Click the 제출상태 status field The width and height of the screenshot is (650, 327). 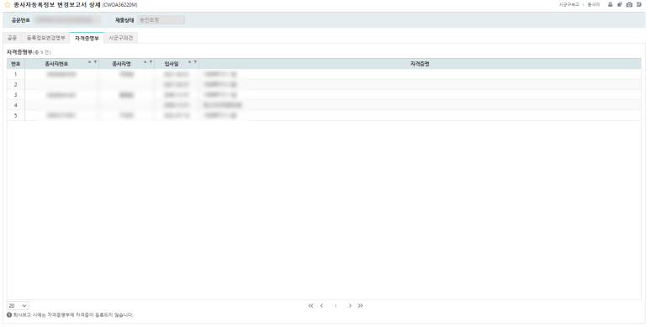(x=161, y=20)
